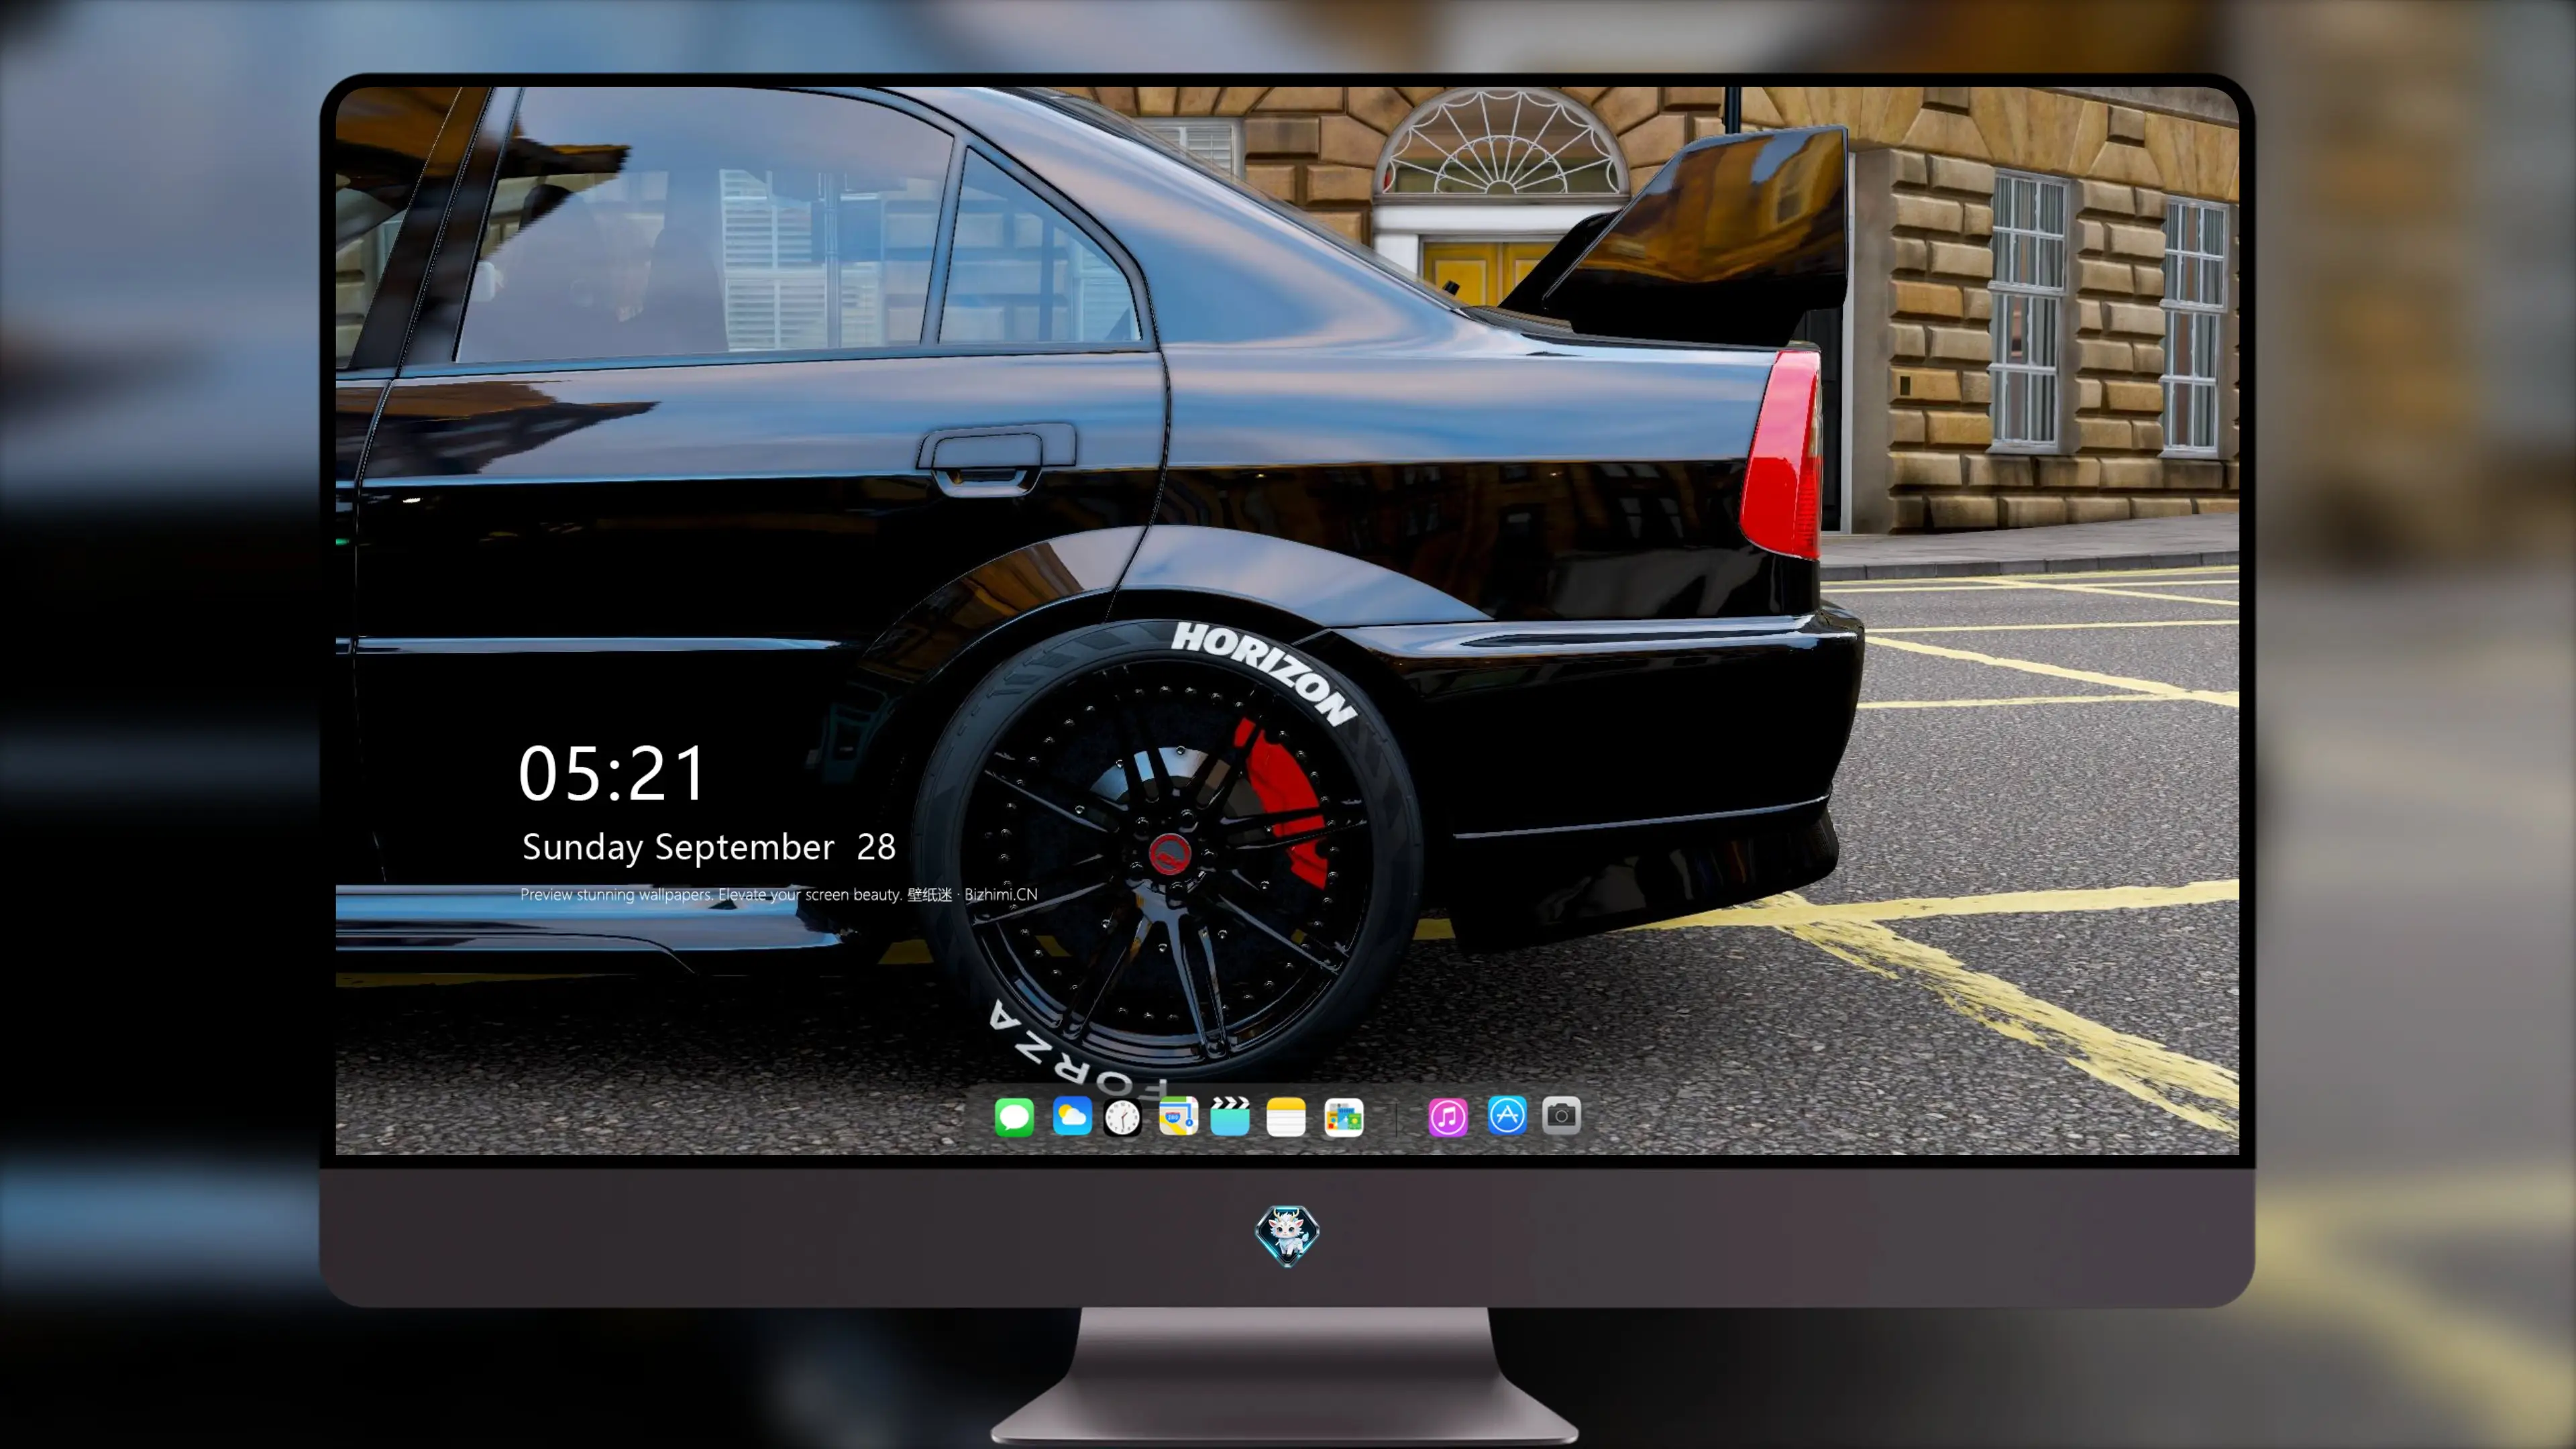This screenshot has width=2576, height=1449.
Task: Open the Notes app in the dock
Action: (1285, 1116)
